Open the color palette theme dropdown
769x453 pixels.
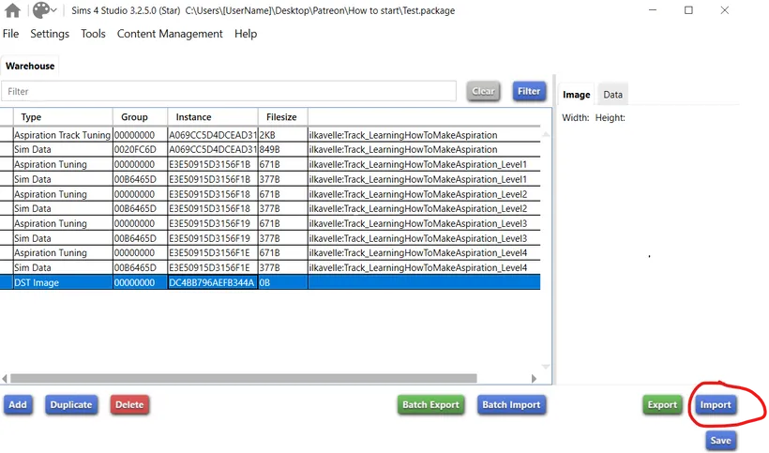click(x=44, y=10)
